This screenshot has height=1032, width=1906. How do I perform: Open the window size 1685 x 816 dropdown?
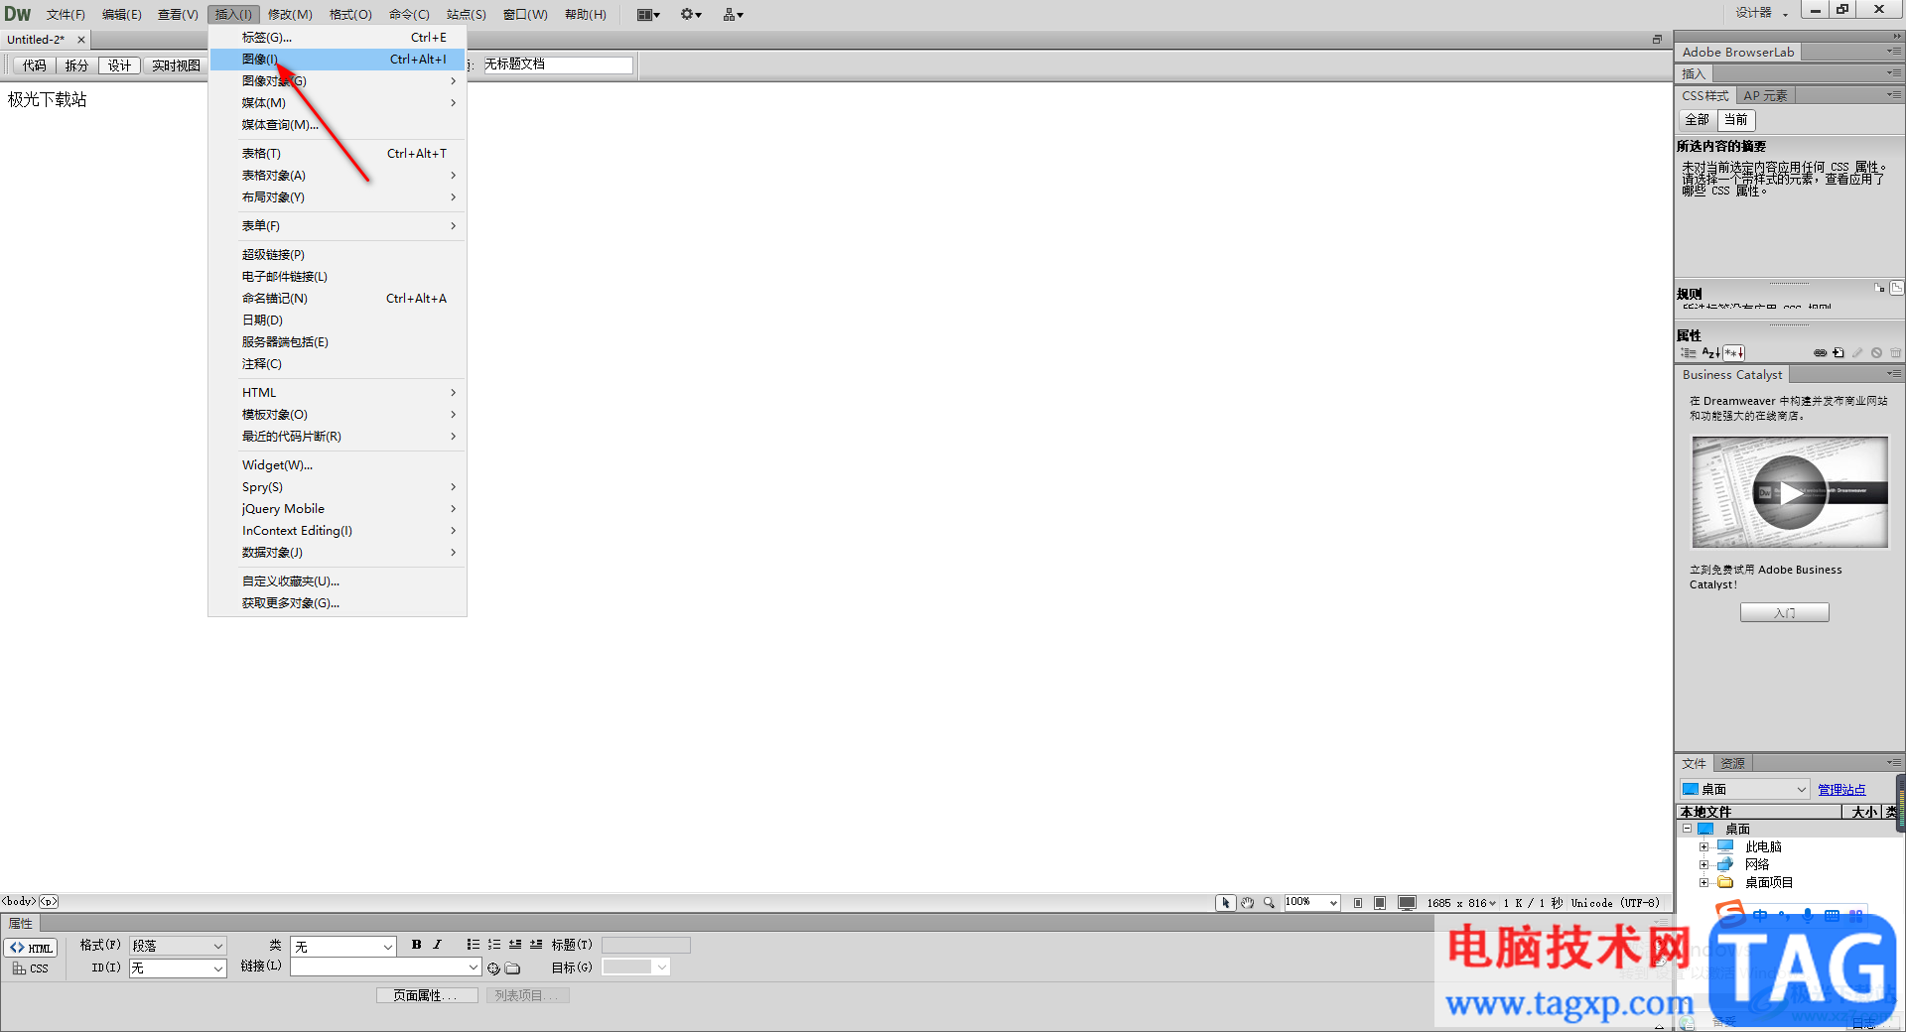1461,903
